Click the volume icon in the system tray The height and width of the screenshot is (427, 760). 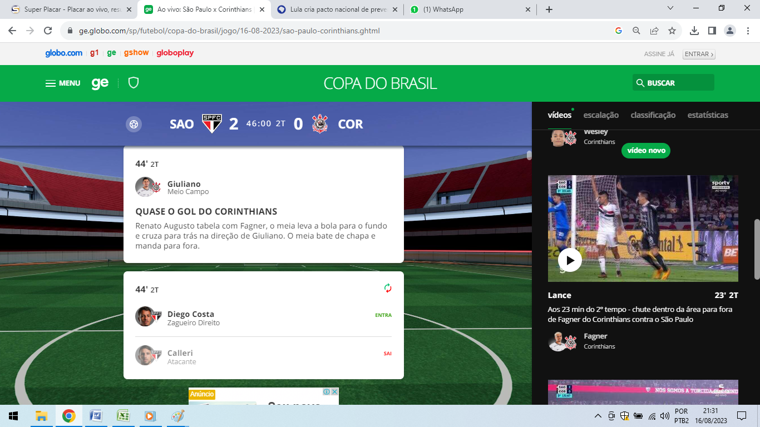coord(664,416)
